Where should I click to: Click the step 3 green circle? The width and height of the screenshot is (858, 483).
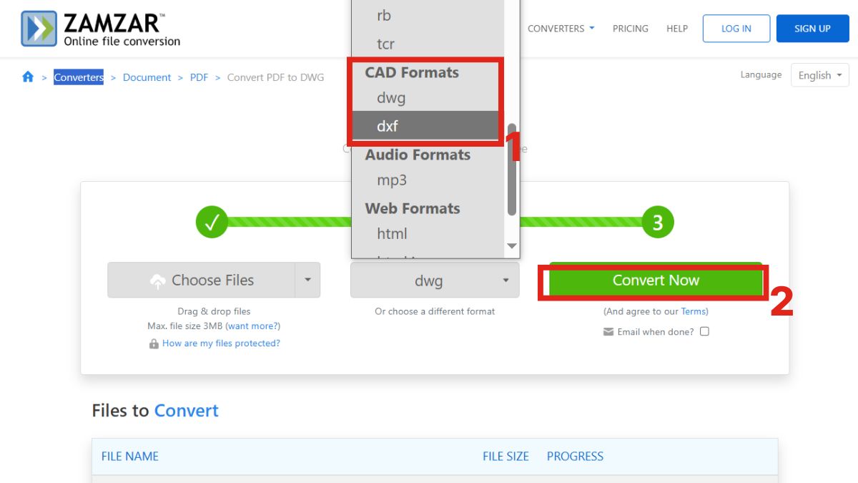658,223
